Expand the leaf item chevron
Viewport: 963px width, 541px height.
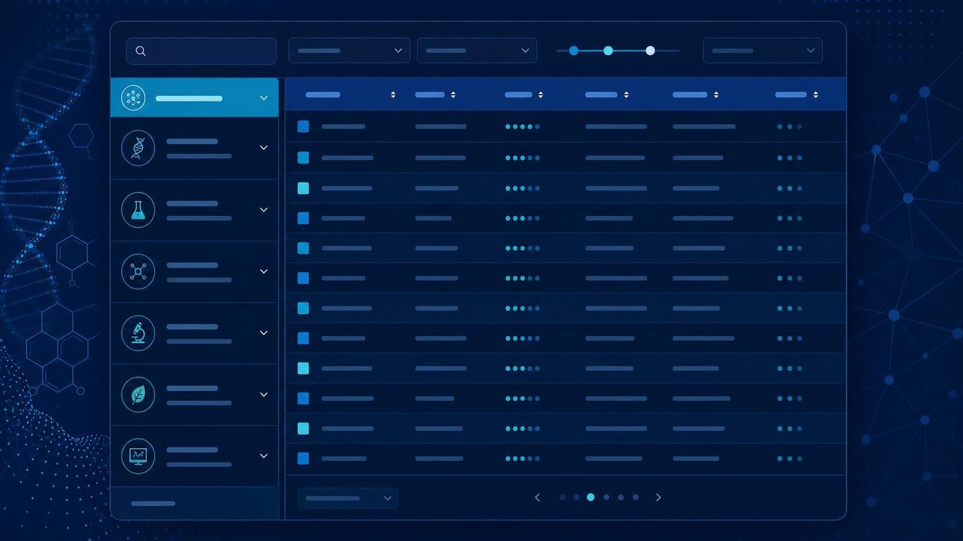pyautogui.click(x=264, y=395)
